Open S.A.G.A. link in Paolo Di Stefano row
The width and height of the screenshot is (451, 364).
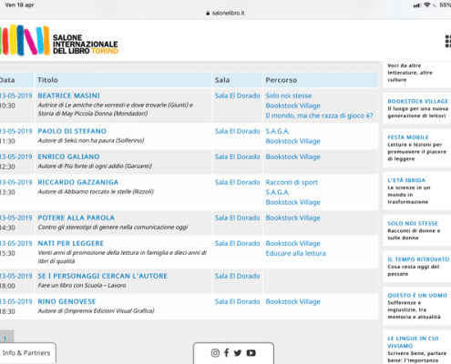[278, 131]
